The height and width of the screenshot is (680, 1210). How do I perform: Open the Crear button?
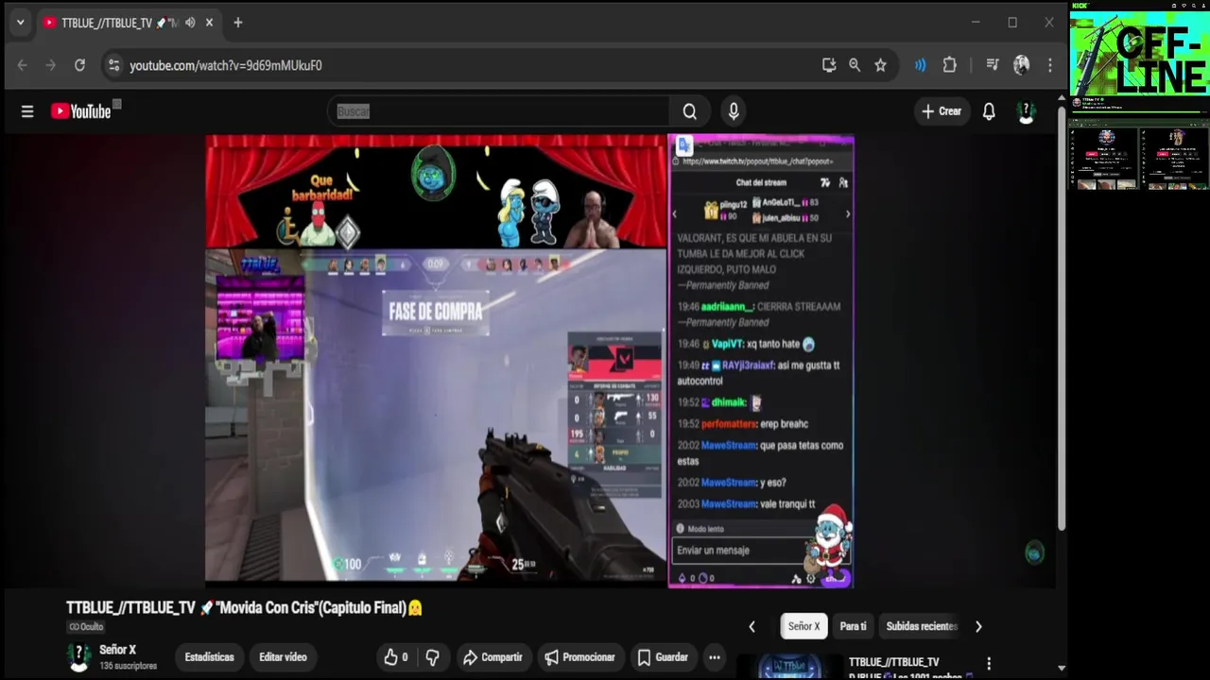(x=942, y=111)
